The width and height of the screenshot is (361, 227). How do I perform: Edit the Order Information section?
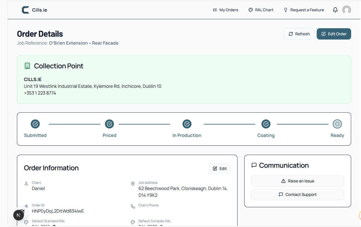click(x=220, y=169)
